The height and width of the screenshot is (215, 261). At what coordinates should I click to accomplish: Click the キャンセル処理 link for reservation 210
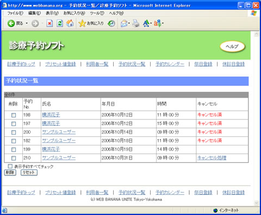pos(212,158)
